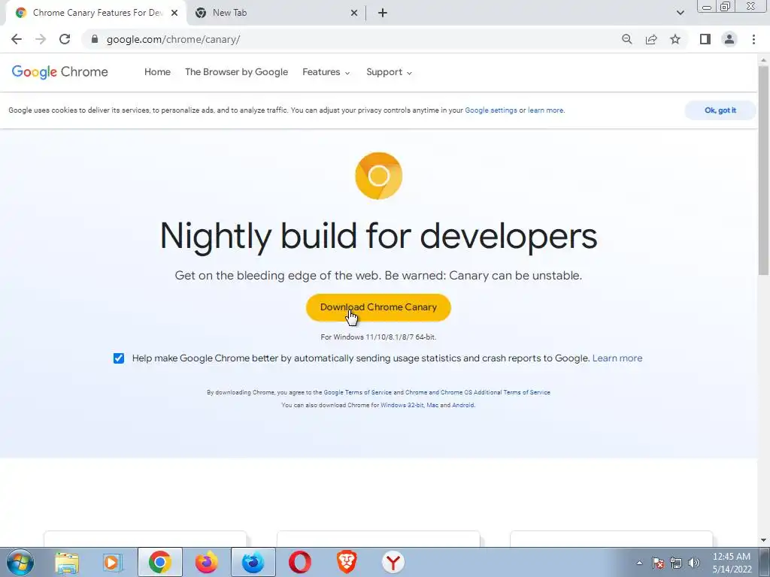Reload the current page
Screen dimensions: 770x577
[65, 39]
